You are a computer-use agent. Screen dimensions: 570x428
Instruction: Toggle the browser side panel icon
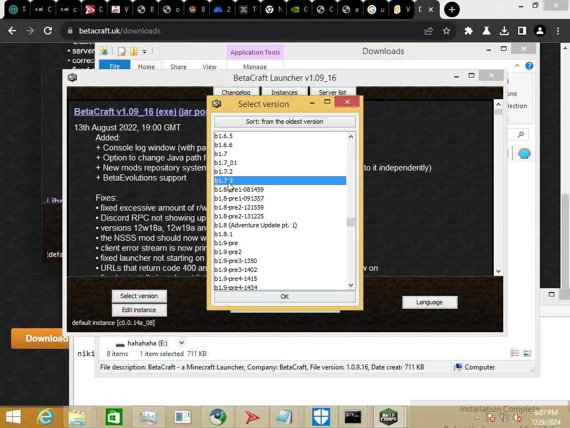click(x=522, y=31)
